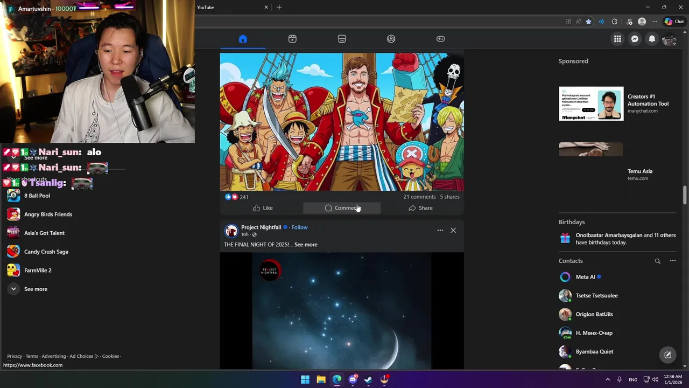Click the blue sound-wave extension icon

pyautogui.click(x=601, y=22)
